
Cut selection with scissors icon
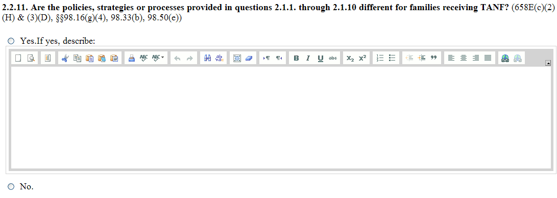click(64, 58)
